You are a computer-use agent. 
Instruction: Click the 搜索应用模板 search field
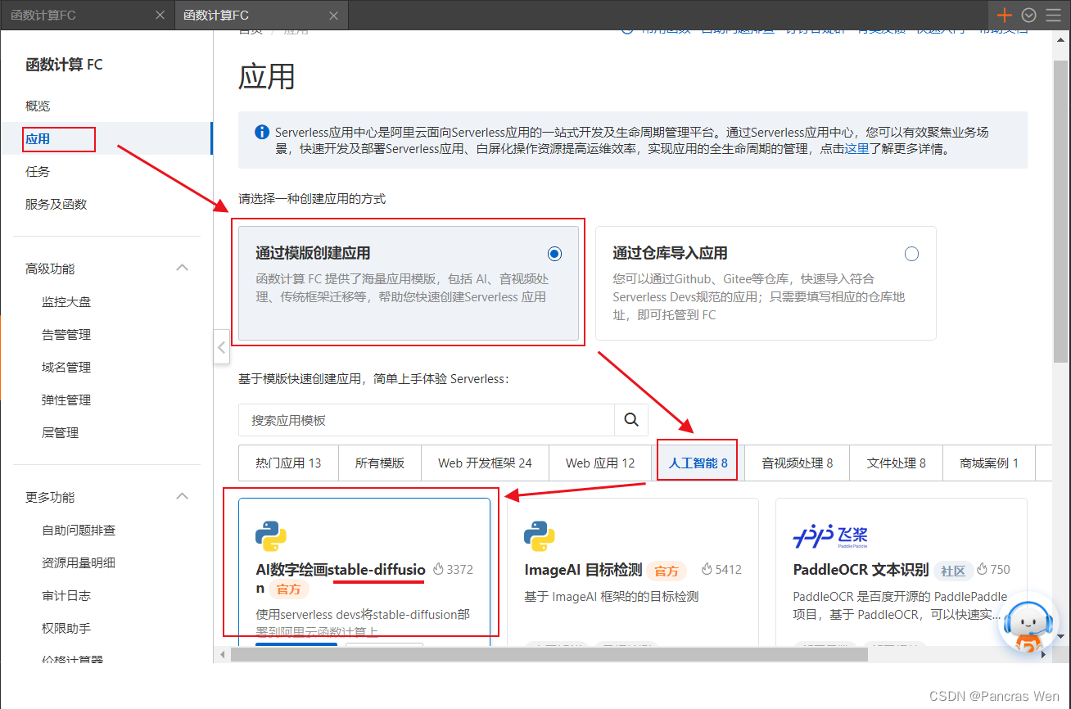(x=427, y=419)
